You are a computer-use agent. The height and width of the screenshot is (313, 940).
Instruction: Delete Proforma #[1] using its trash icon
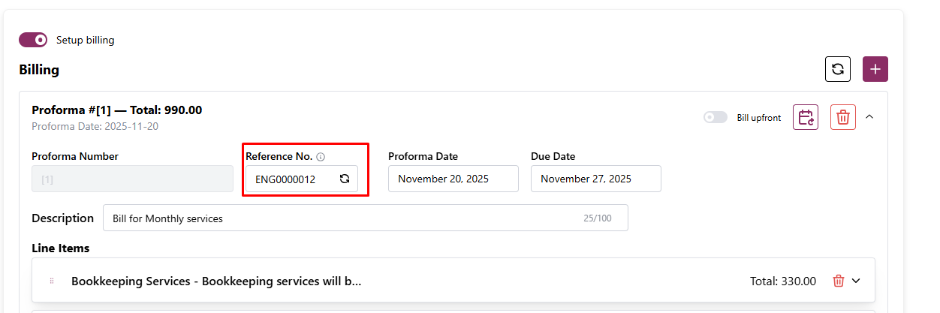click(x=843, y=117)
